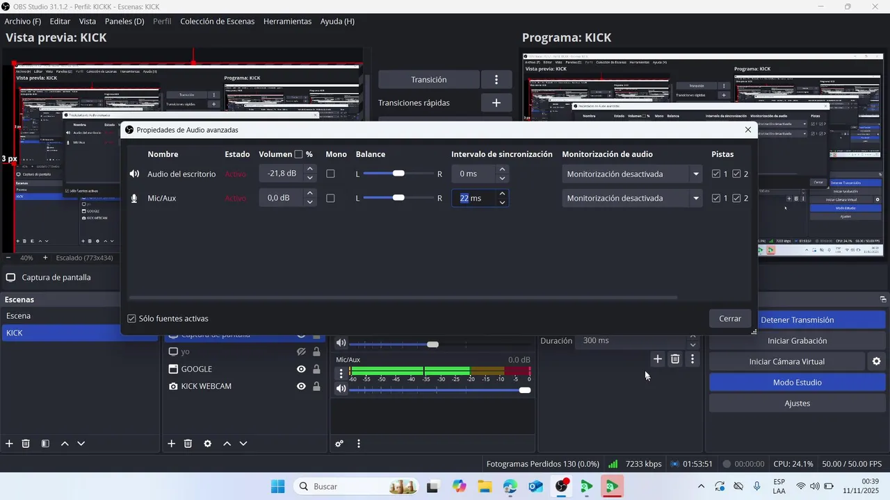Toggle Sólo fuentes activas checkbox
This screenshot has height=500, width=890.
coord(131,319)
